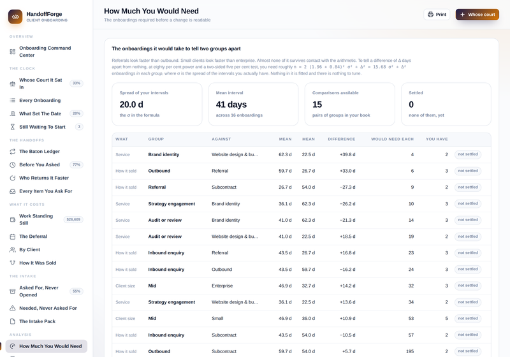
Task: Click not settled badge in Outbound vs Referral row
Action: point(468,171)
